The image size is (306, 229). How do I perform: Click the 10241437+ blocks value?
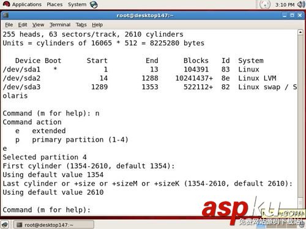(x=194, y=78)
